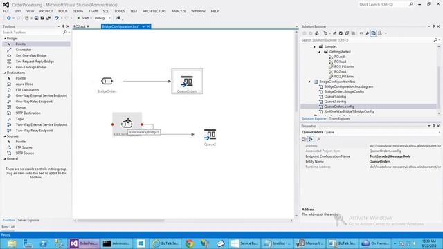Pick Pass-Through Bridge from Toolbox

tap(31, 67)
